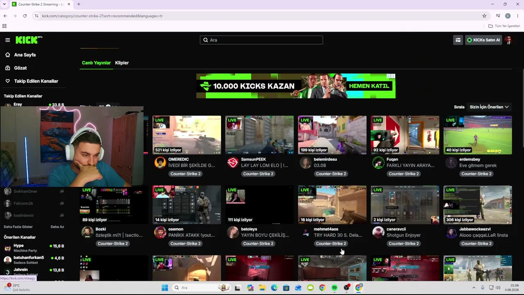Open Gözat in the sidebar
The width and height of the screenshot is (524, 295).
(20, 68)
